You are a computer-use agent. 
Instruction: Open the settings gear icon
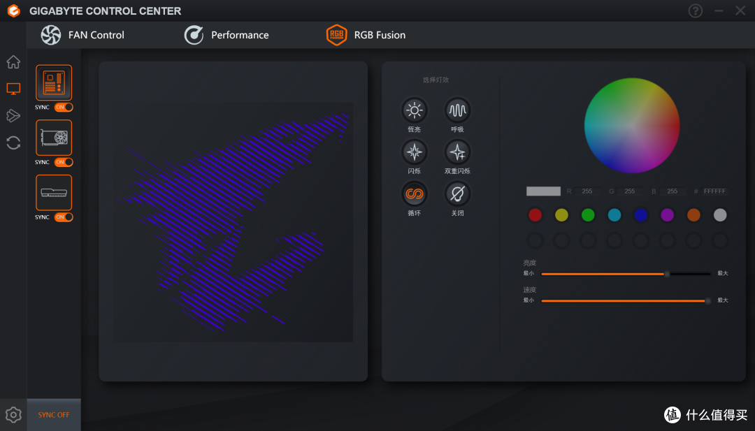click(13, 415)
